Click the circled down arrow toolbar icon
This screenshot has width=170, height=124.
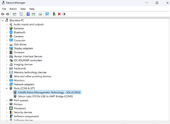pos(64,14)
